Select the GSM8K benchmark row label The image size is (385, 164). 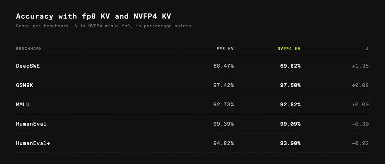pos(24,85)
